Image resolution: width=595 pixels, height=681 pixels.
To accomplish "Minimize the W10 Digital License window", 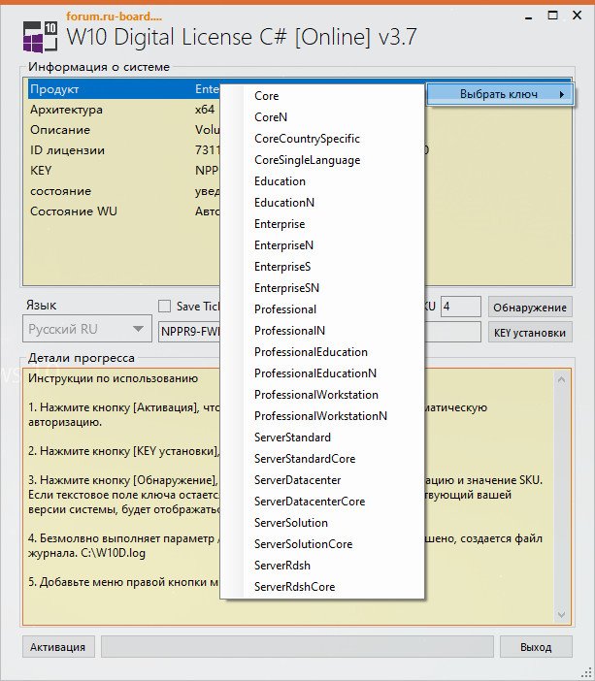I will (x=528, y=16).
